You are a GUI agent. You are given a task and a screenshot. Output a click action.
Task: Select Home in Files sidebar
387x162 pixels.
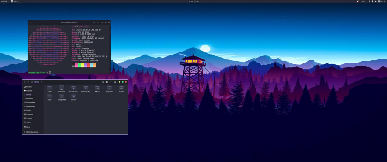click(33, 95)
